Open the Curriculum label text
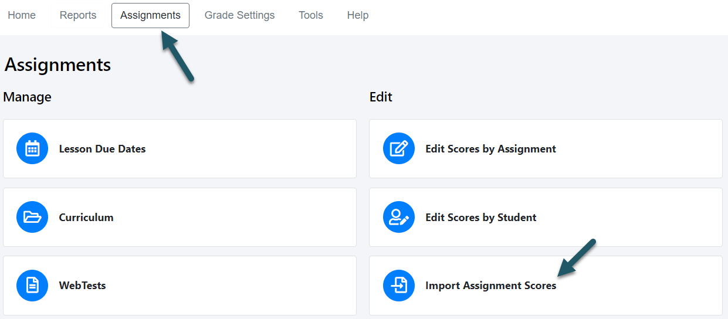 pos(86,218)
